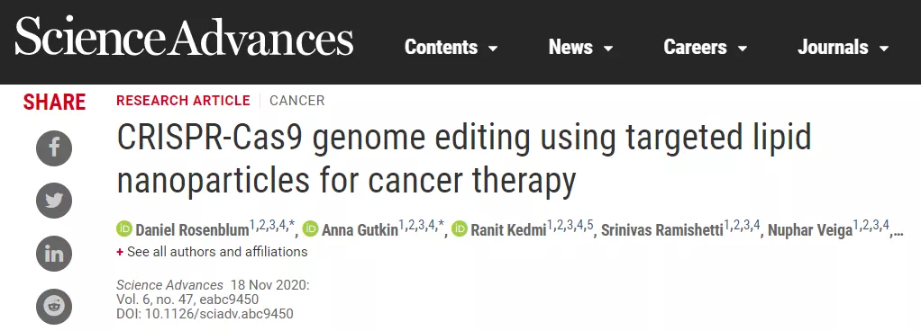The width and height of the screenshot is (921, 331).
Task: Select the CANCER topic label
Action: [297, 101]
